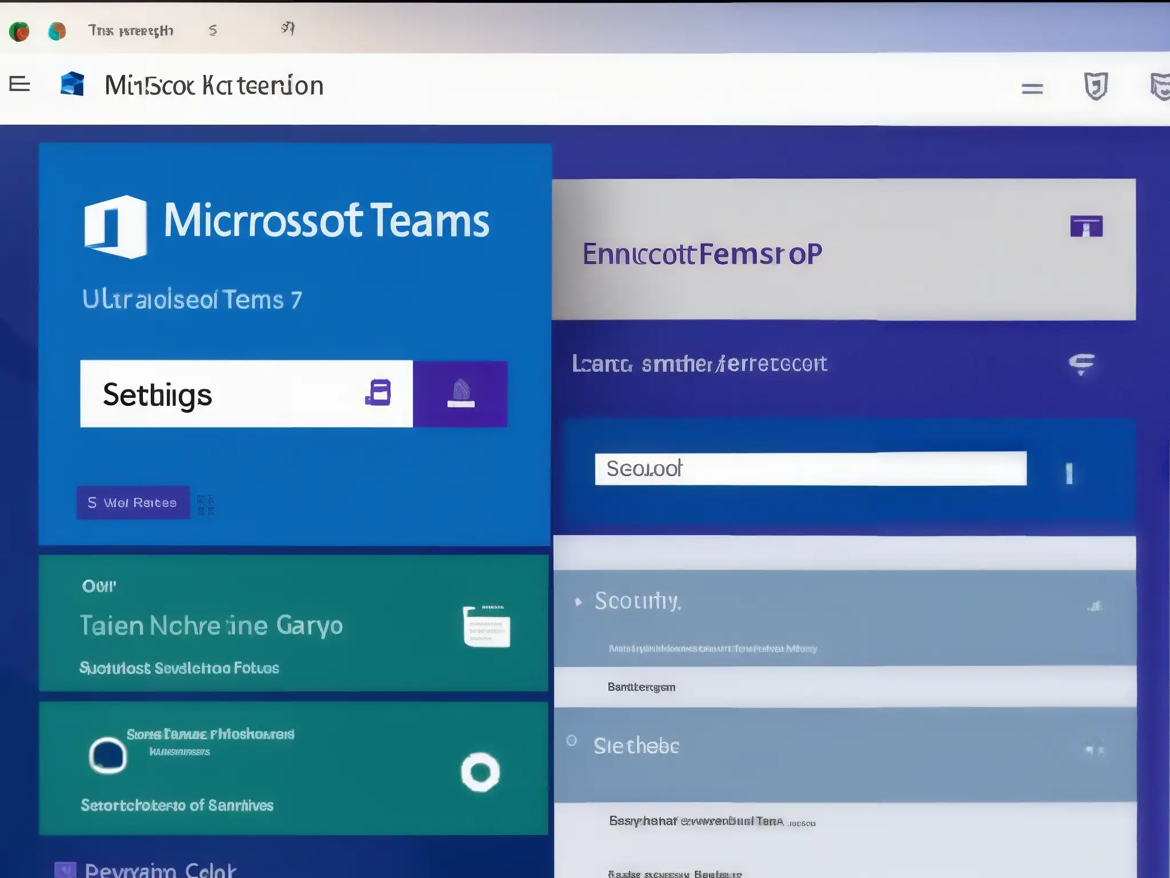
Task: Click the red-green circle icon in title bar
Action: point(19,31)
